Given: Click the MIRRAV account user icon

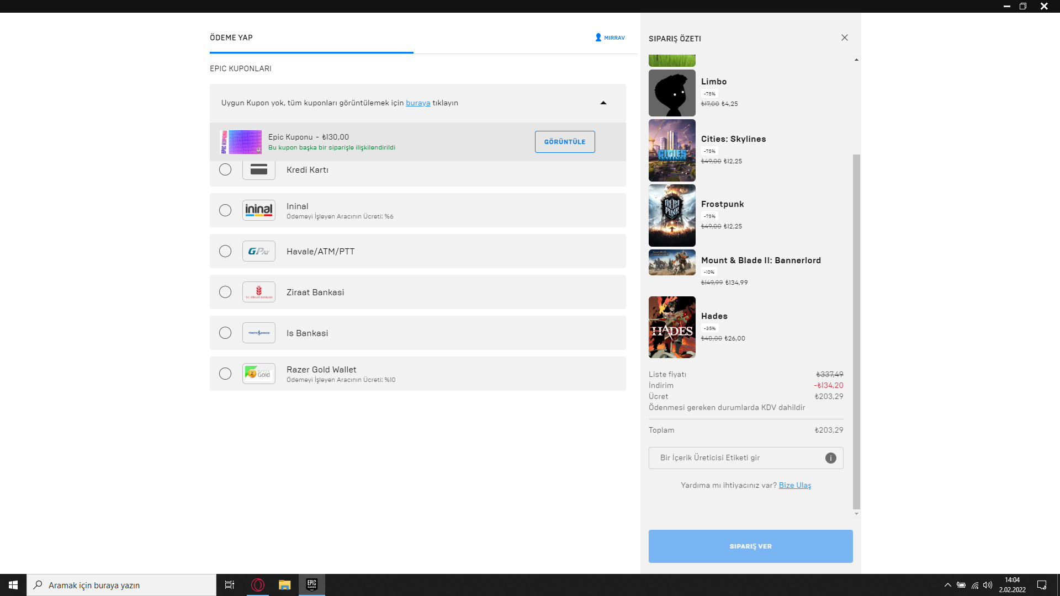Looking at the screenshot, I should coord(598,38).
